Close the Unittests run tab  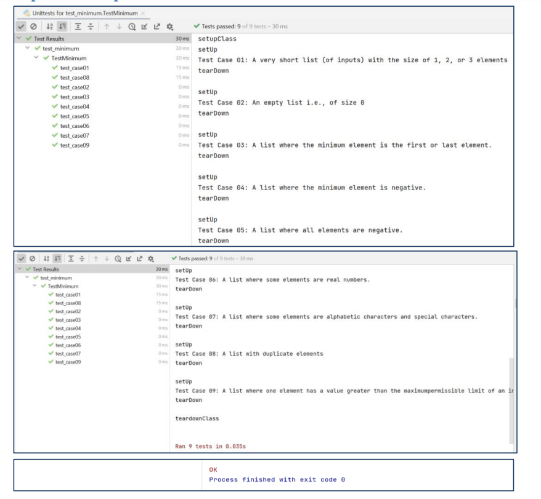pyautogui.click(x=143, y=13)
